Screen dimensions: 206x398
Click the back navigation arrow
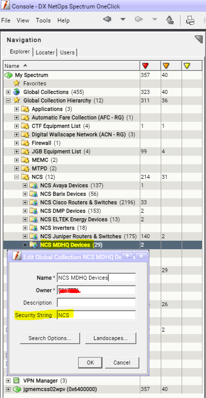tap(107, 19)
